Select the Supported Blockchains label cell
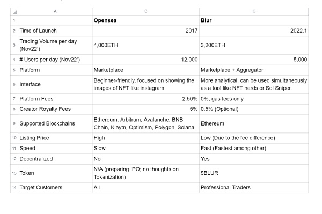The image size is (322, 214). [55, 123]
